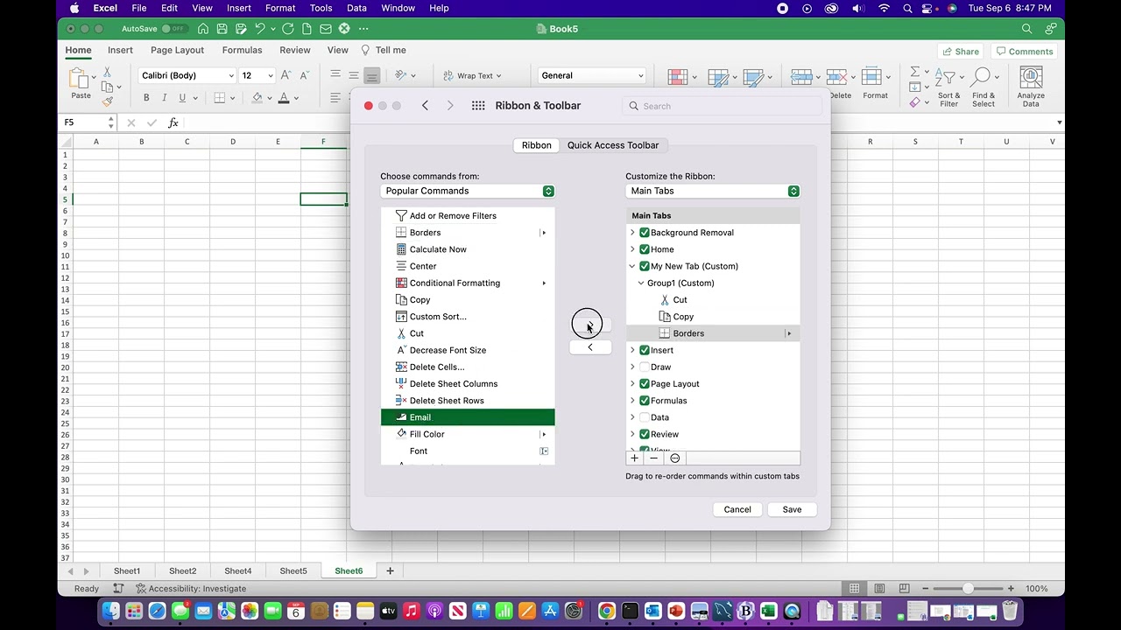Open Sort & Filter in the ribbon
Viewport: 1121px width, 630px height.
pyautogui.click(x=948, y=87)
